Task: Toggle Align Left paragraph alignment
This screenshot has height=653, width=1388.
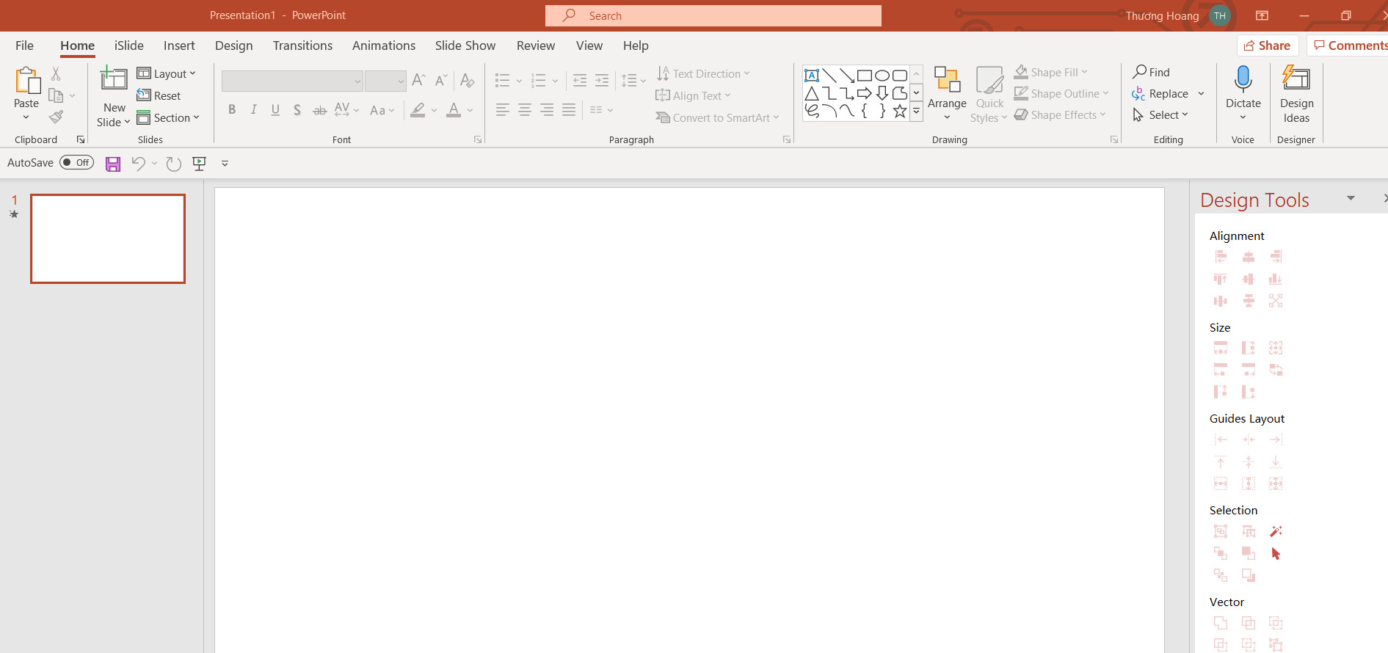Action: (502, 110)
